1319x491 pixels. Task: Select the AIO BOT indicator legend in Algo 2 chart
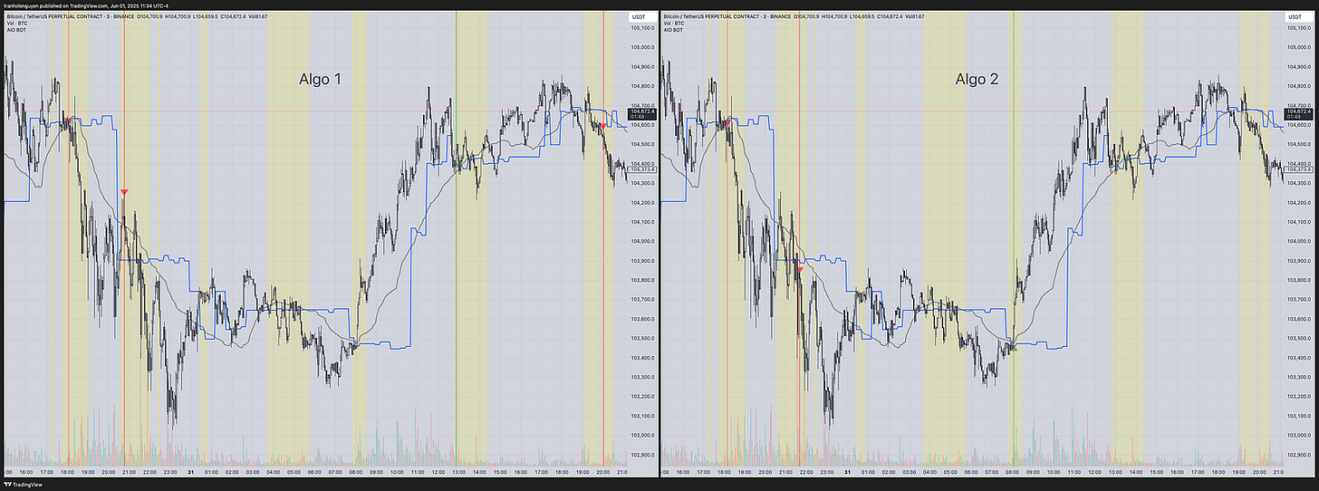(674, 31)
